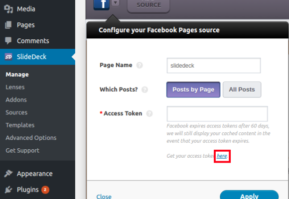
Task: Click help icon beside Access Token
Action: point(149,113)
